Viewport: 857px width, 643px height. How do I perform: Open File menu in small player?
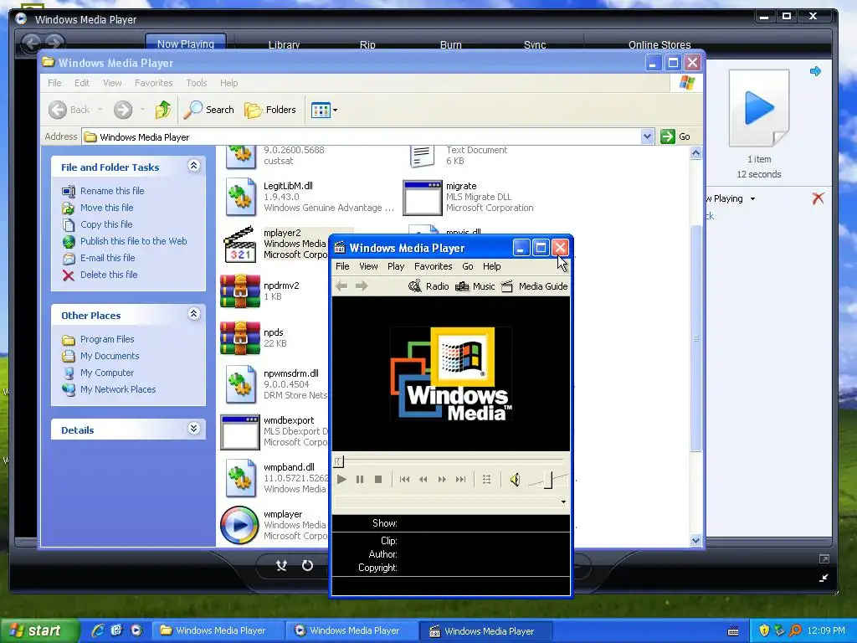[x=342, y=266]
